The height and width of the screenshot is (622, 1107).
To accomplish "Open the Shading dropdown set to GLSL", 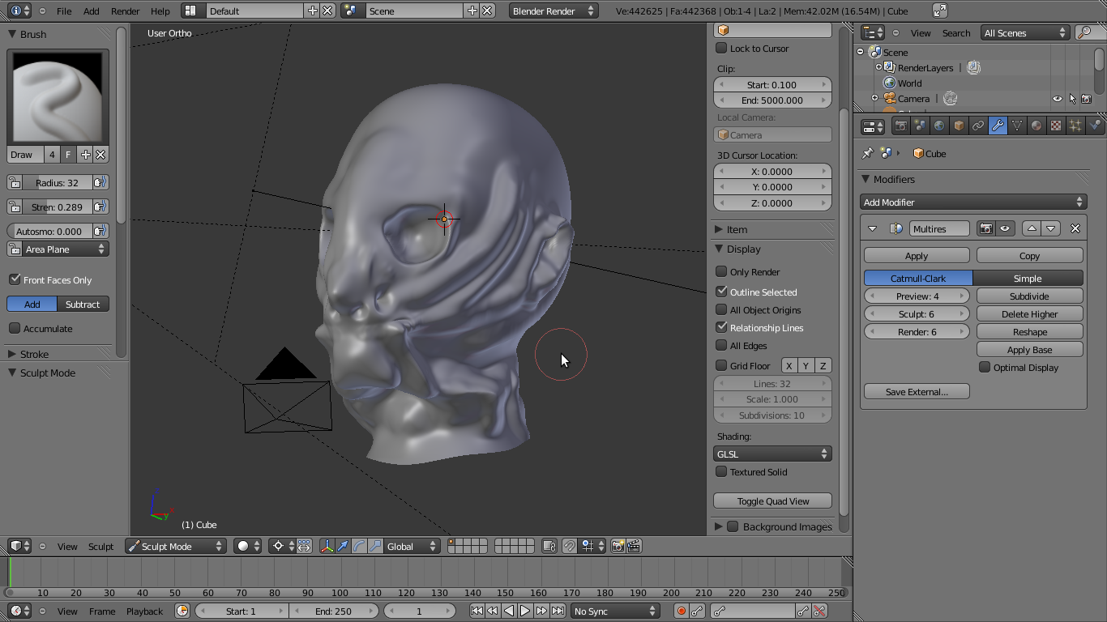I will (x=771, y=454).
